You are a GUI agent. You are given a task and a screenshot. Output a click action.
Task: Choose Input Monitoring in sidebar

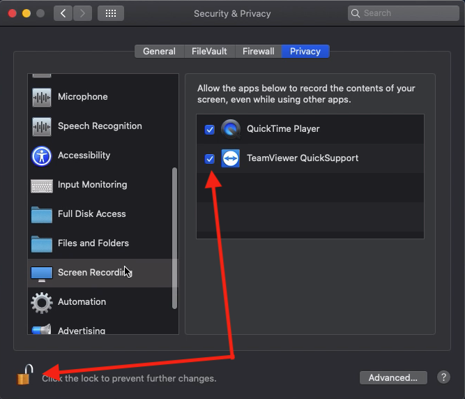click(x=92, y=185)
